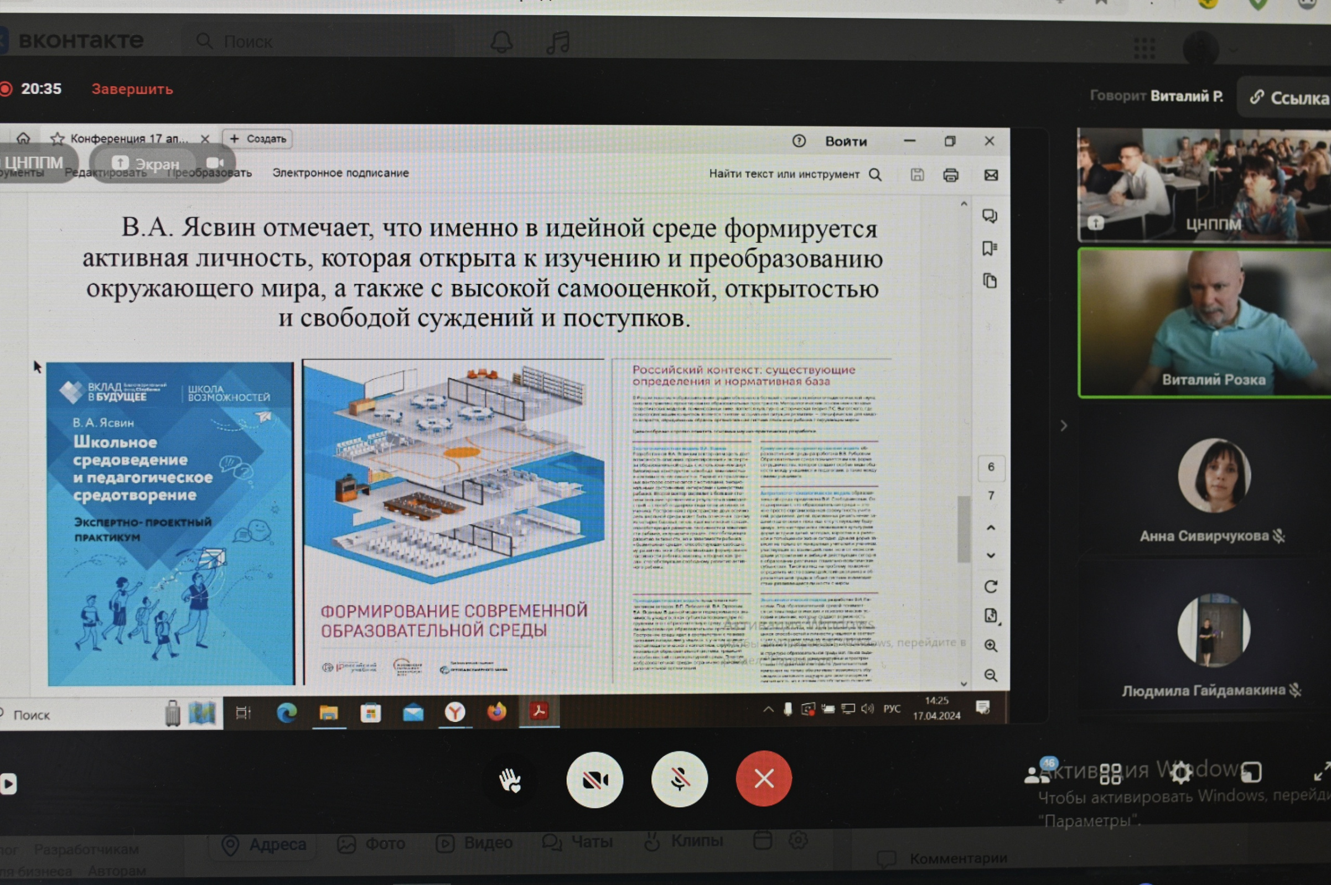Open the apps grid menu in the header
The width and height of the screenshot is (1331, 885).
pos(1144,49)
